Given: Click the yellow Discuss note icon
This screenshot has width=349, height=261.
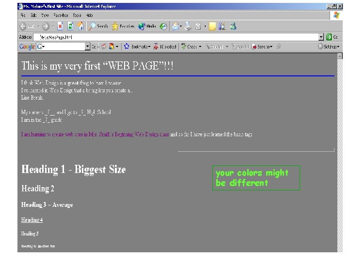Looking at the screenshot, I should tap(212, 27).
